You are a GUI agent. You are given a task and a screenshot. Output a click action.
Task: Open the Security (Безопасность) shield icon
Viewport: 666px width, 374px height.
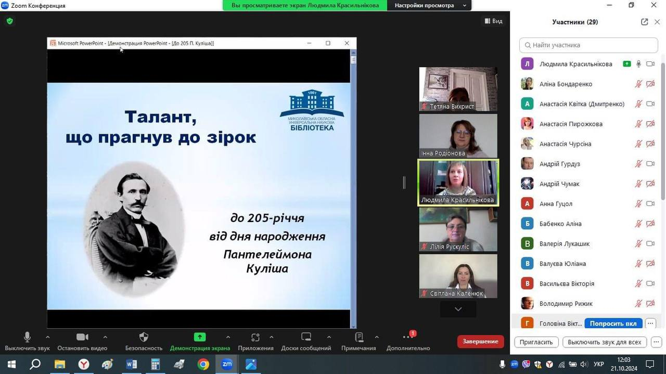tap(144, 338)
